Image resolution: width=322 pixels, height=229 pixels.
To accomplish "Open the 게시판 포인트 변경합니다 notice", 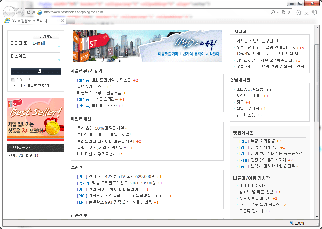I will [x=259, y=41].
